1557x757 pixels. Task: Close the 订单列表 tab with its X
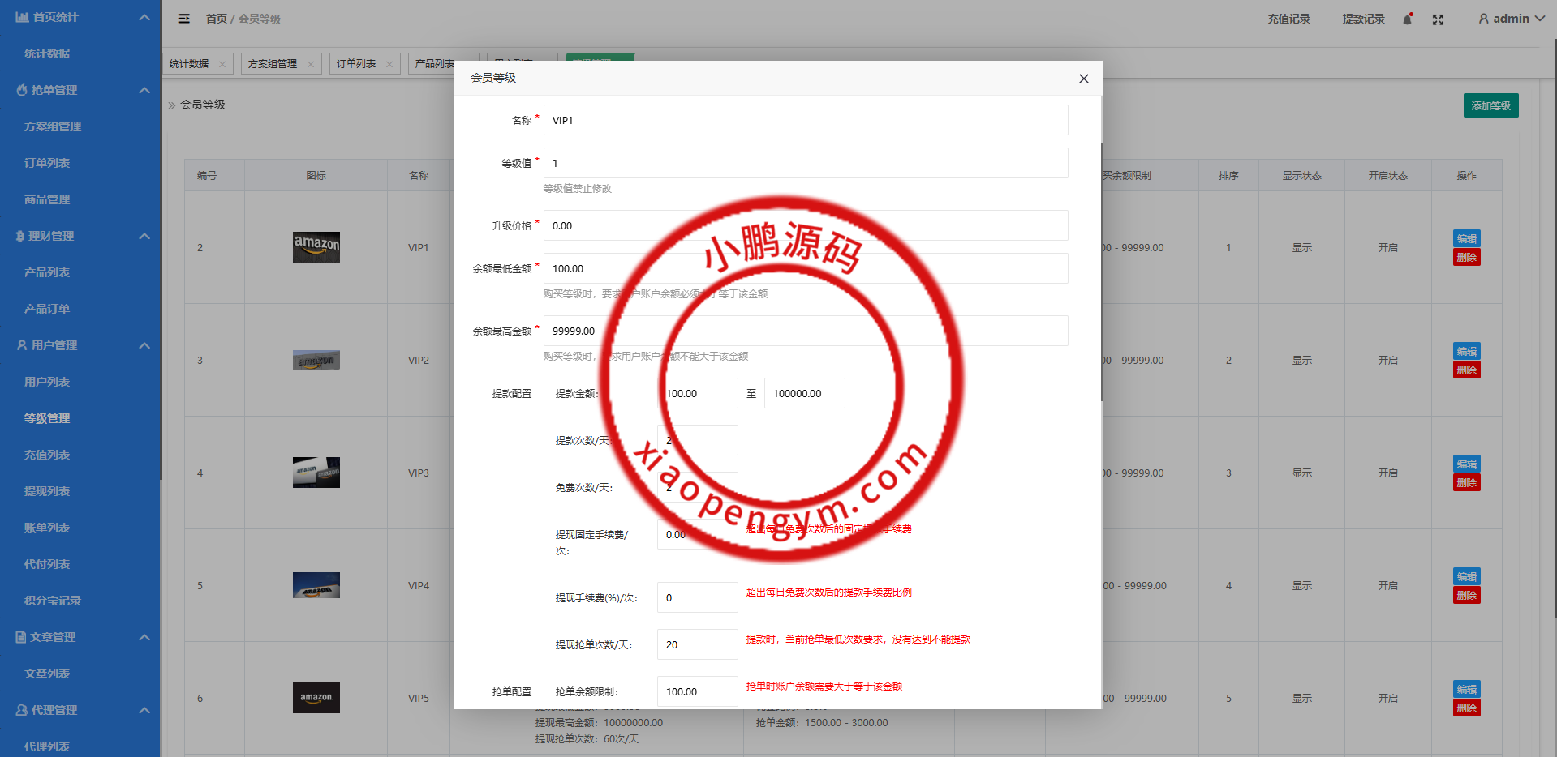(x=389, y=64)
